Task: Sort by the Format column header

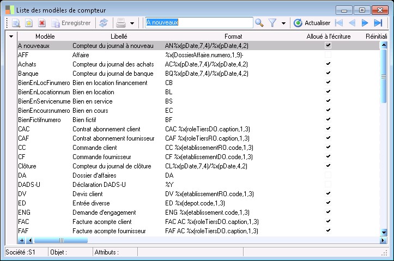Action: [x=233, y=37]
